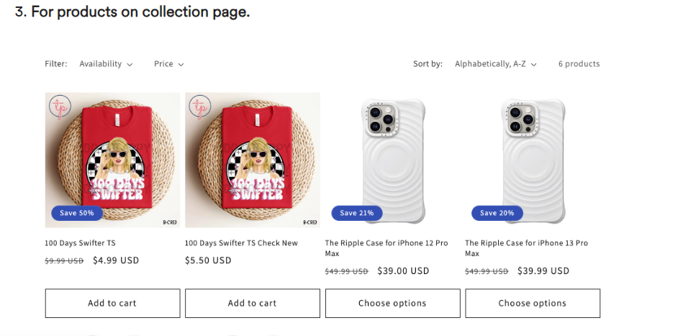The image size is (678, 336).
Task: Expand the Price filter dropdown
Action: click(x=168, y=64)
